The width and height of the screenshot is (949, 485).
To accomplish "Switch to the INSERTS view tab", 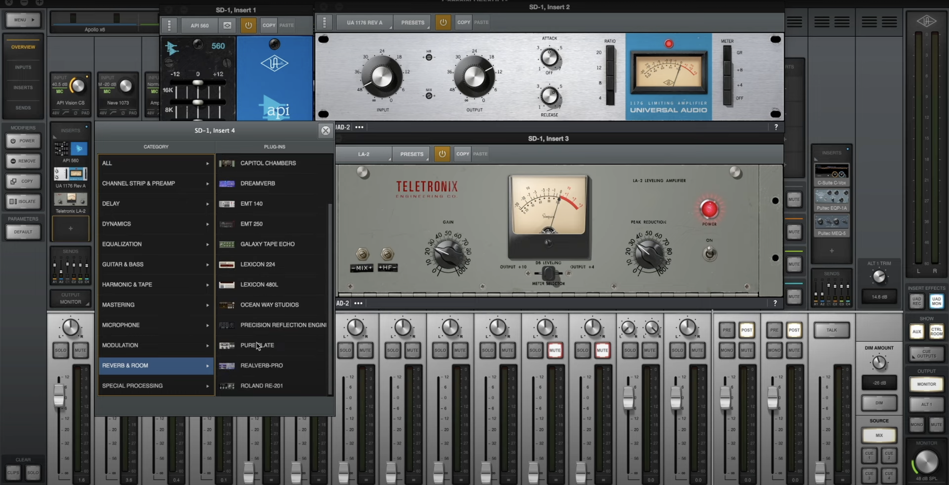I will pyautogui.click(x=23, y=88).
